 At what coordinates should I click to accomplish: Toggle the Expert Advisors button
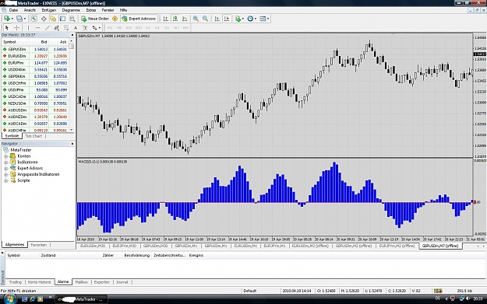[x=139, y=19]
